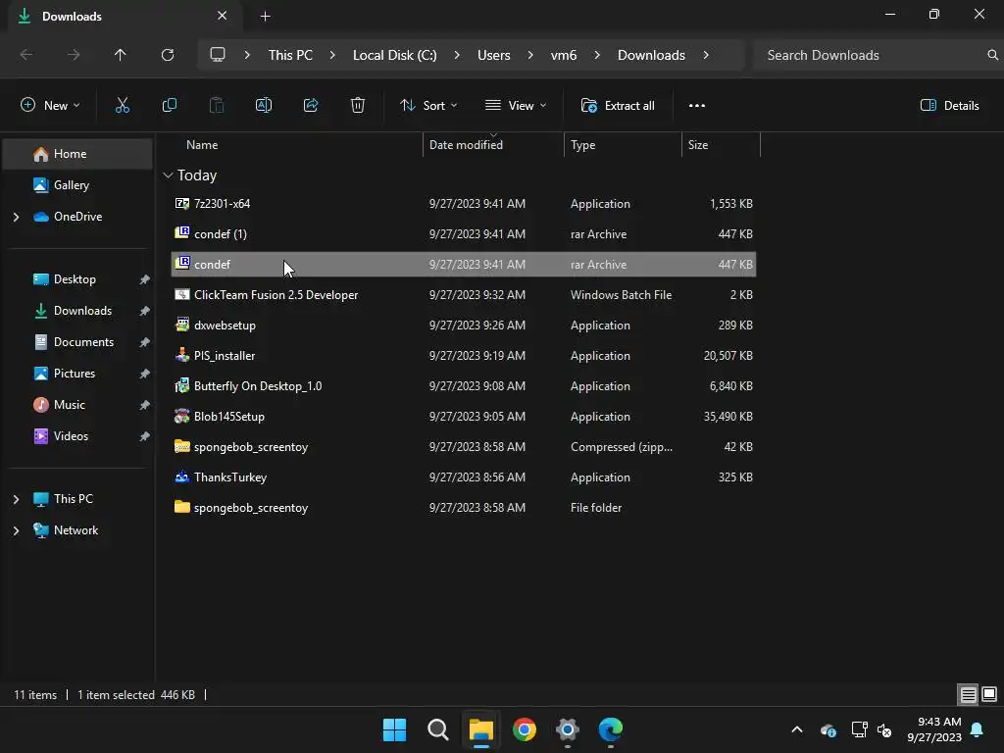Open the notification bell
The image size is (1004, 753).
[978, 729]
